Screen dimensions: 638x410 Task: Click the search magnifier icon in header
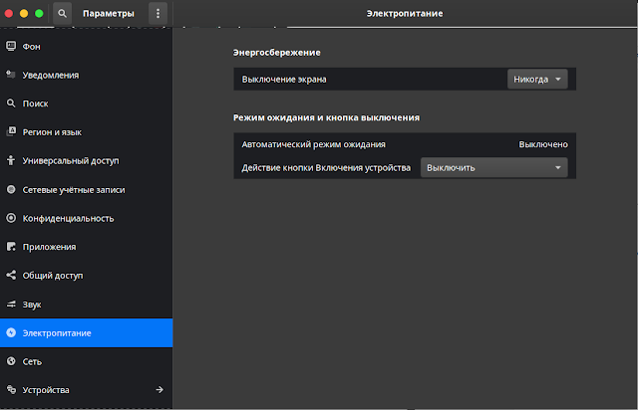tap(62, 13)
